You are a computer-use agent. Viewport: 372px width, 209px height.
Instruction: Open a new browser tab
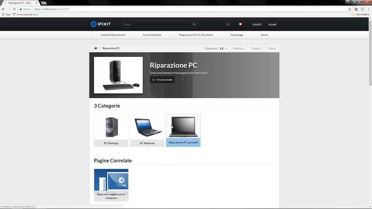click(44, 3)
